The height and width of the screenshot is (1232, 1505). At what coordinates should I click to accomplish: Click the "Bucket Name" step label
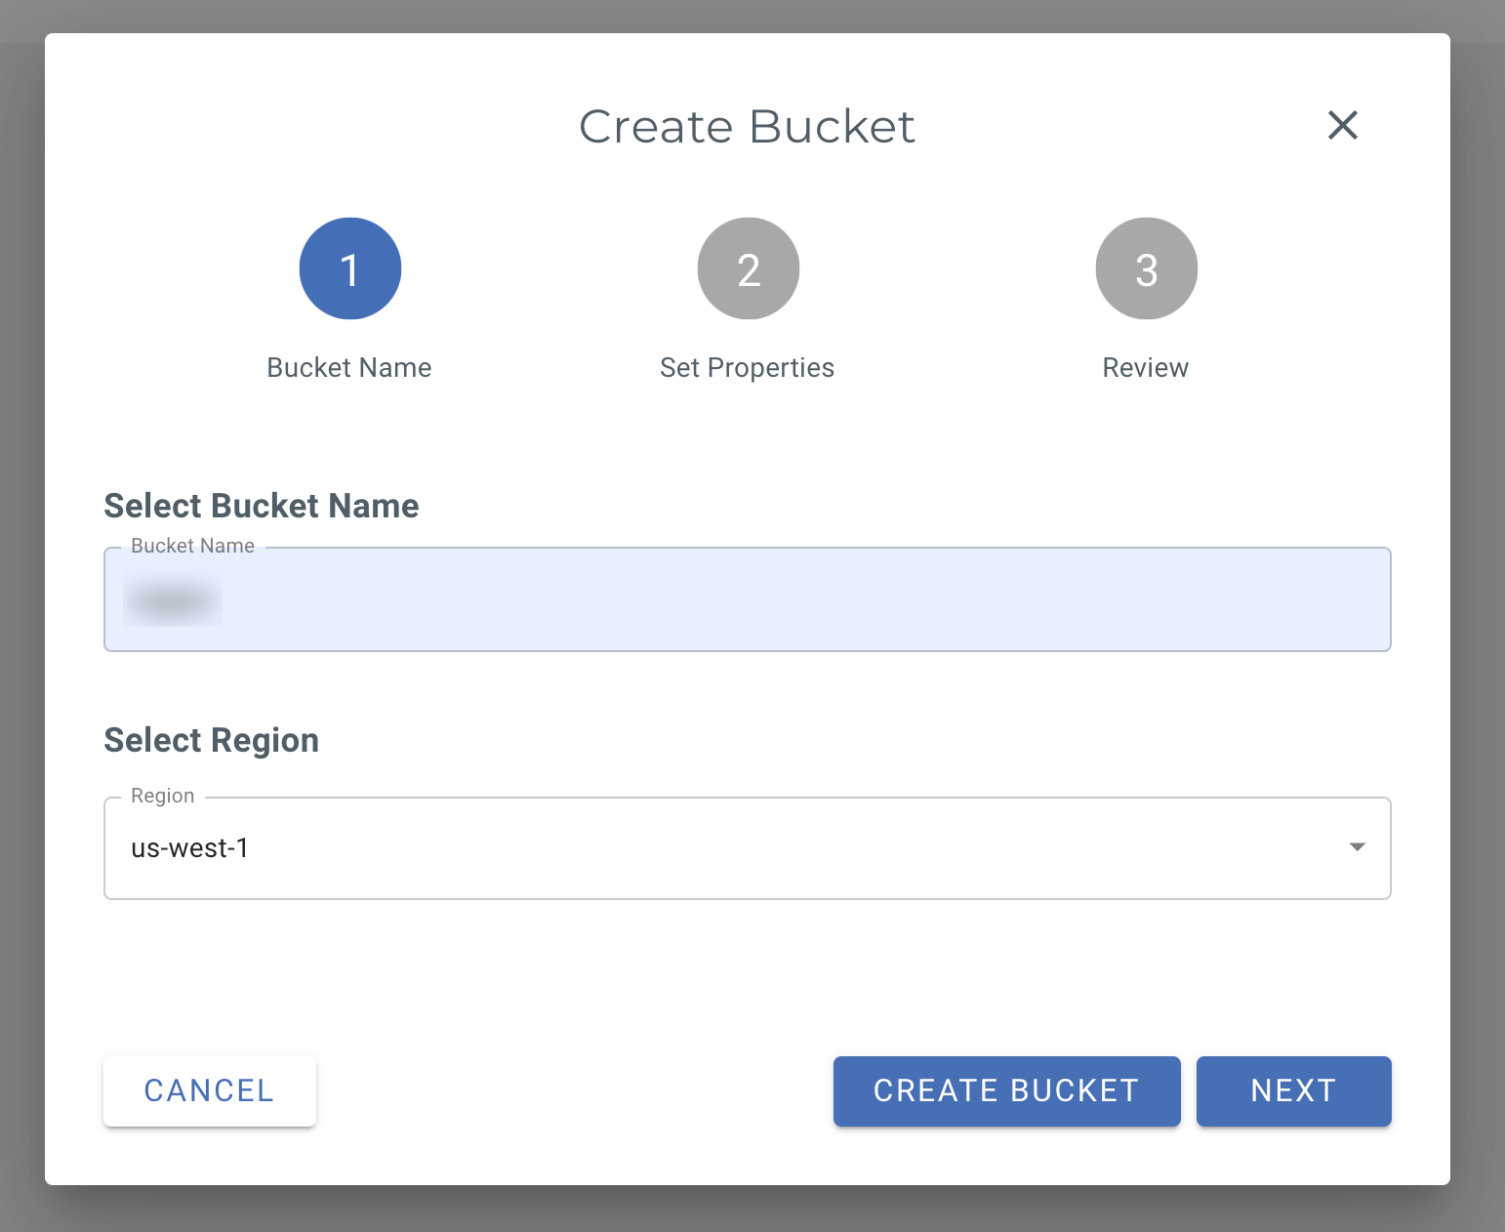[x=349, y=368]
